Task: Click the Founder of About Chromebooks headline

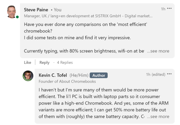Action: 67,81
